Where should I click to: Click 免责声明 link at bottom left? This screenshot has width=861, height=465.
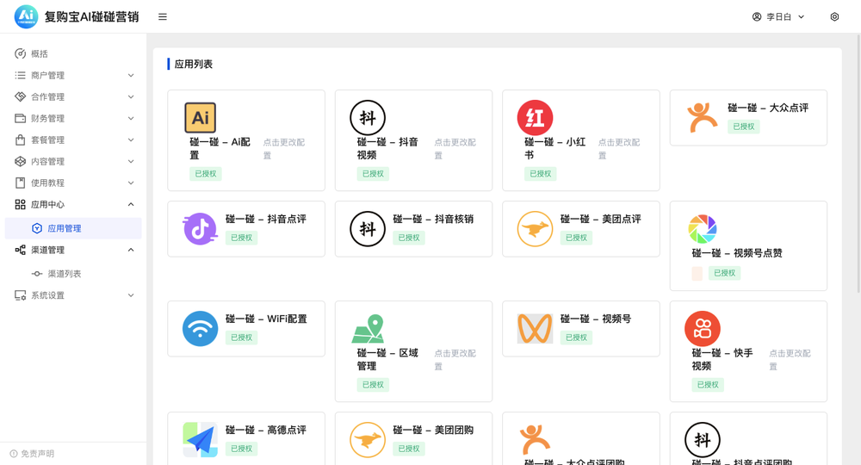click(37, 454)
